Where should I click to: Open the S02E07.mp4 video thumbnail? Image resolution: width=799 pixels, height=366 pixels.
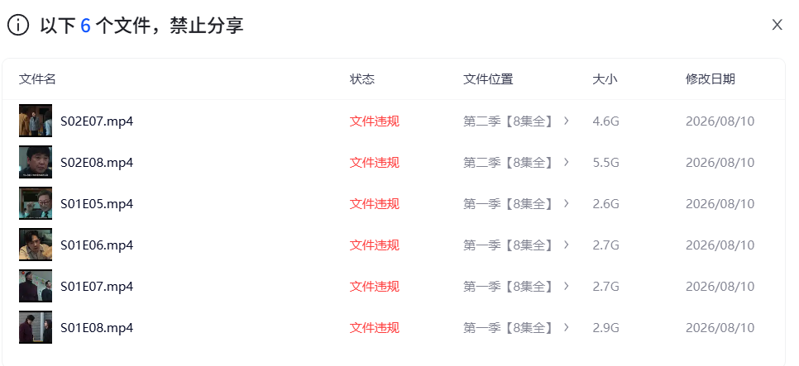[36, 121]
